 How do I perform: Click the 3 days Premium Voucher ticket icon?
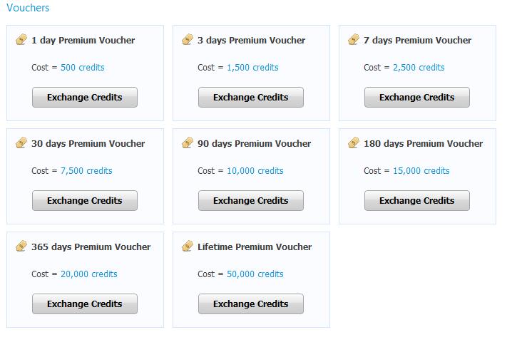pyautogui.click(x=188, y=40)
